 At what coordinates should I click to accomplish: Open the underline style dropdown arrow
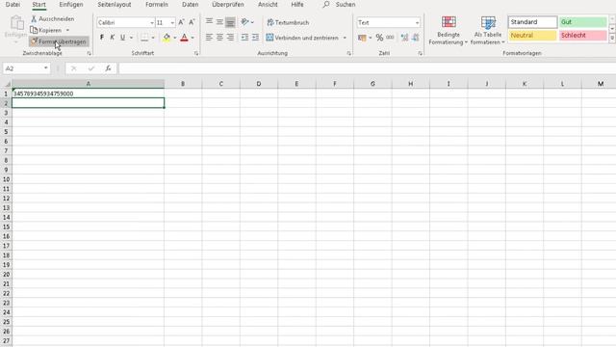point(131,38)
